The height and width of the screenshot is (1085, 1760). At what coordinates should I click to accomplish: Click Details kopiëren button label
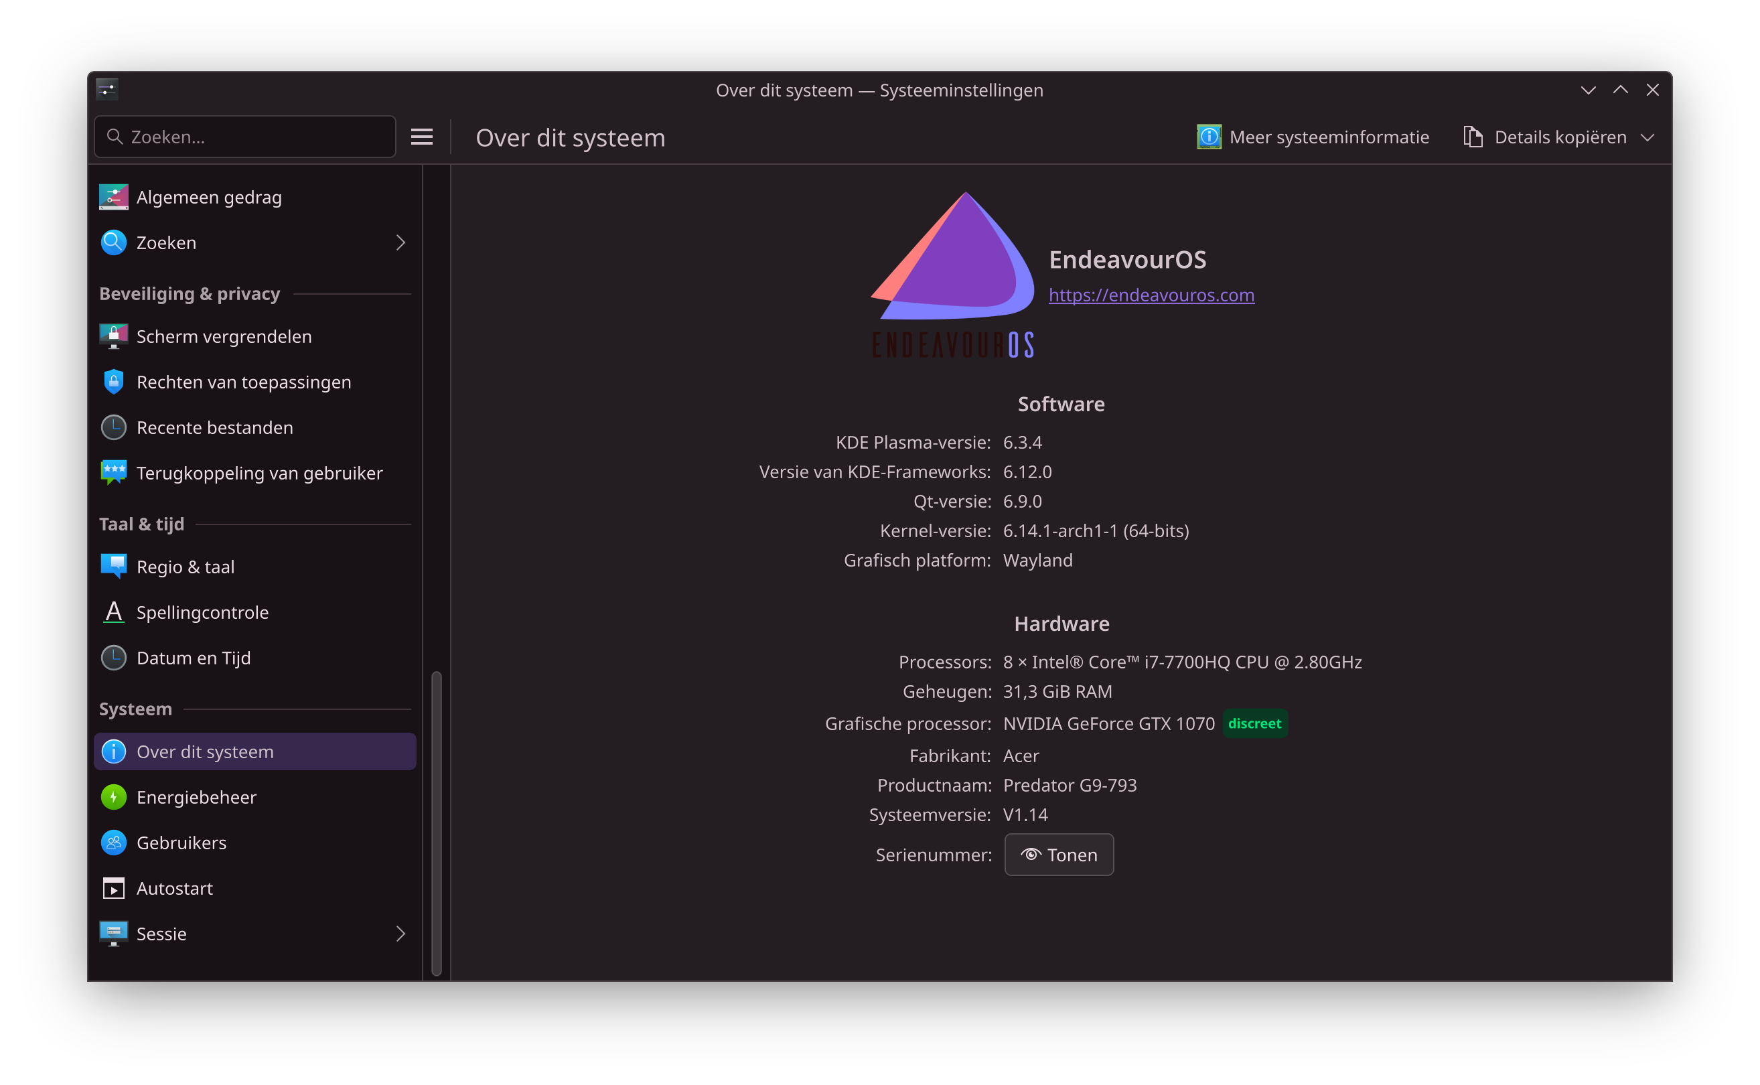click(1560, 137)
